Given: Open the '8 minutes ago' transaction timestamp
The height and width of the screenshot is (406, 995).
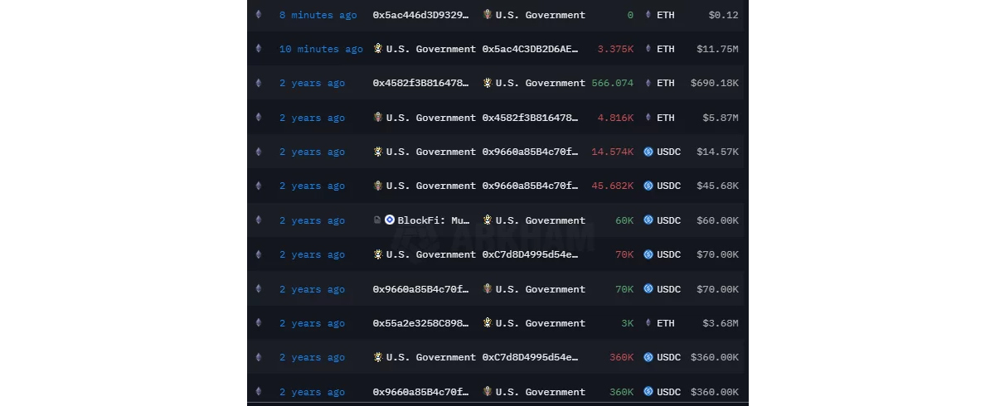Looking at the screenshot, I should point(318,15).
